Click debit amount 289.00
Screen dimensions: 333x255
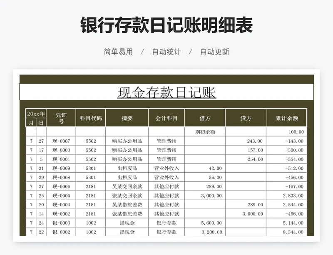pyautogui.click(x=205, y=186)
